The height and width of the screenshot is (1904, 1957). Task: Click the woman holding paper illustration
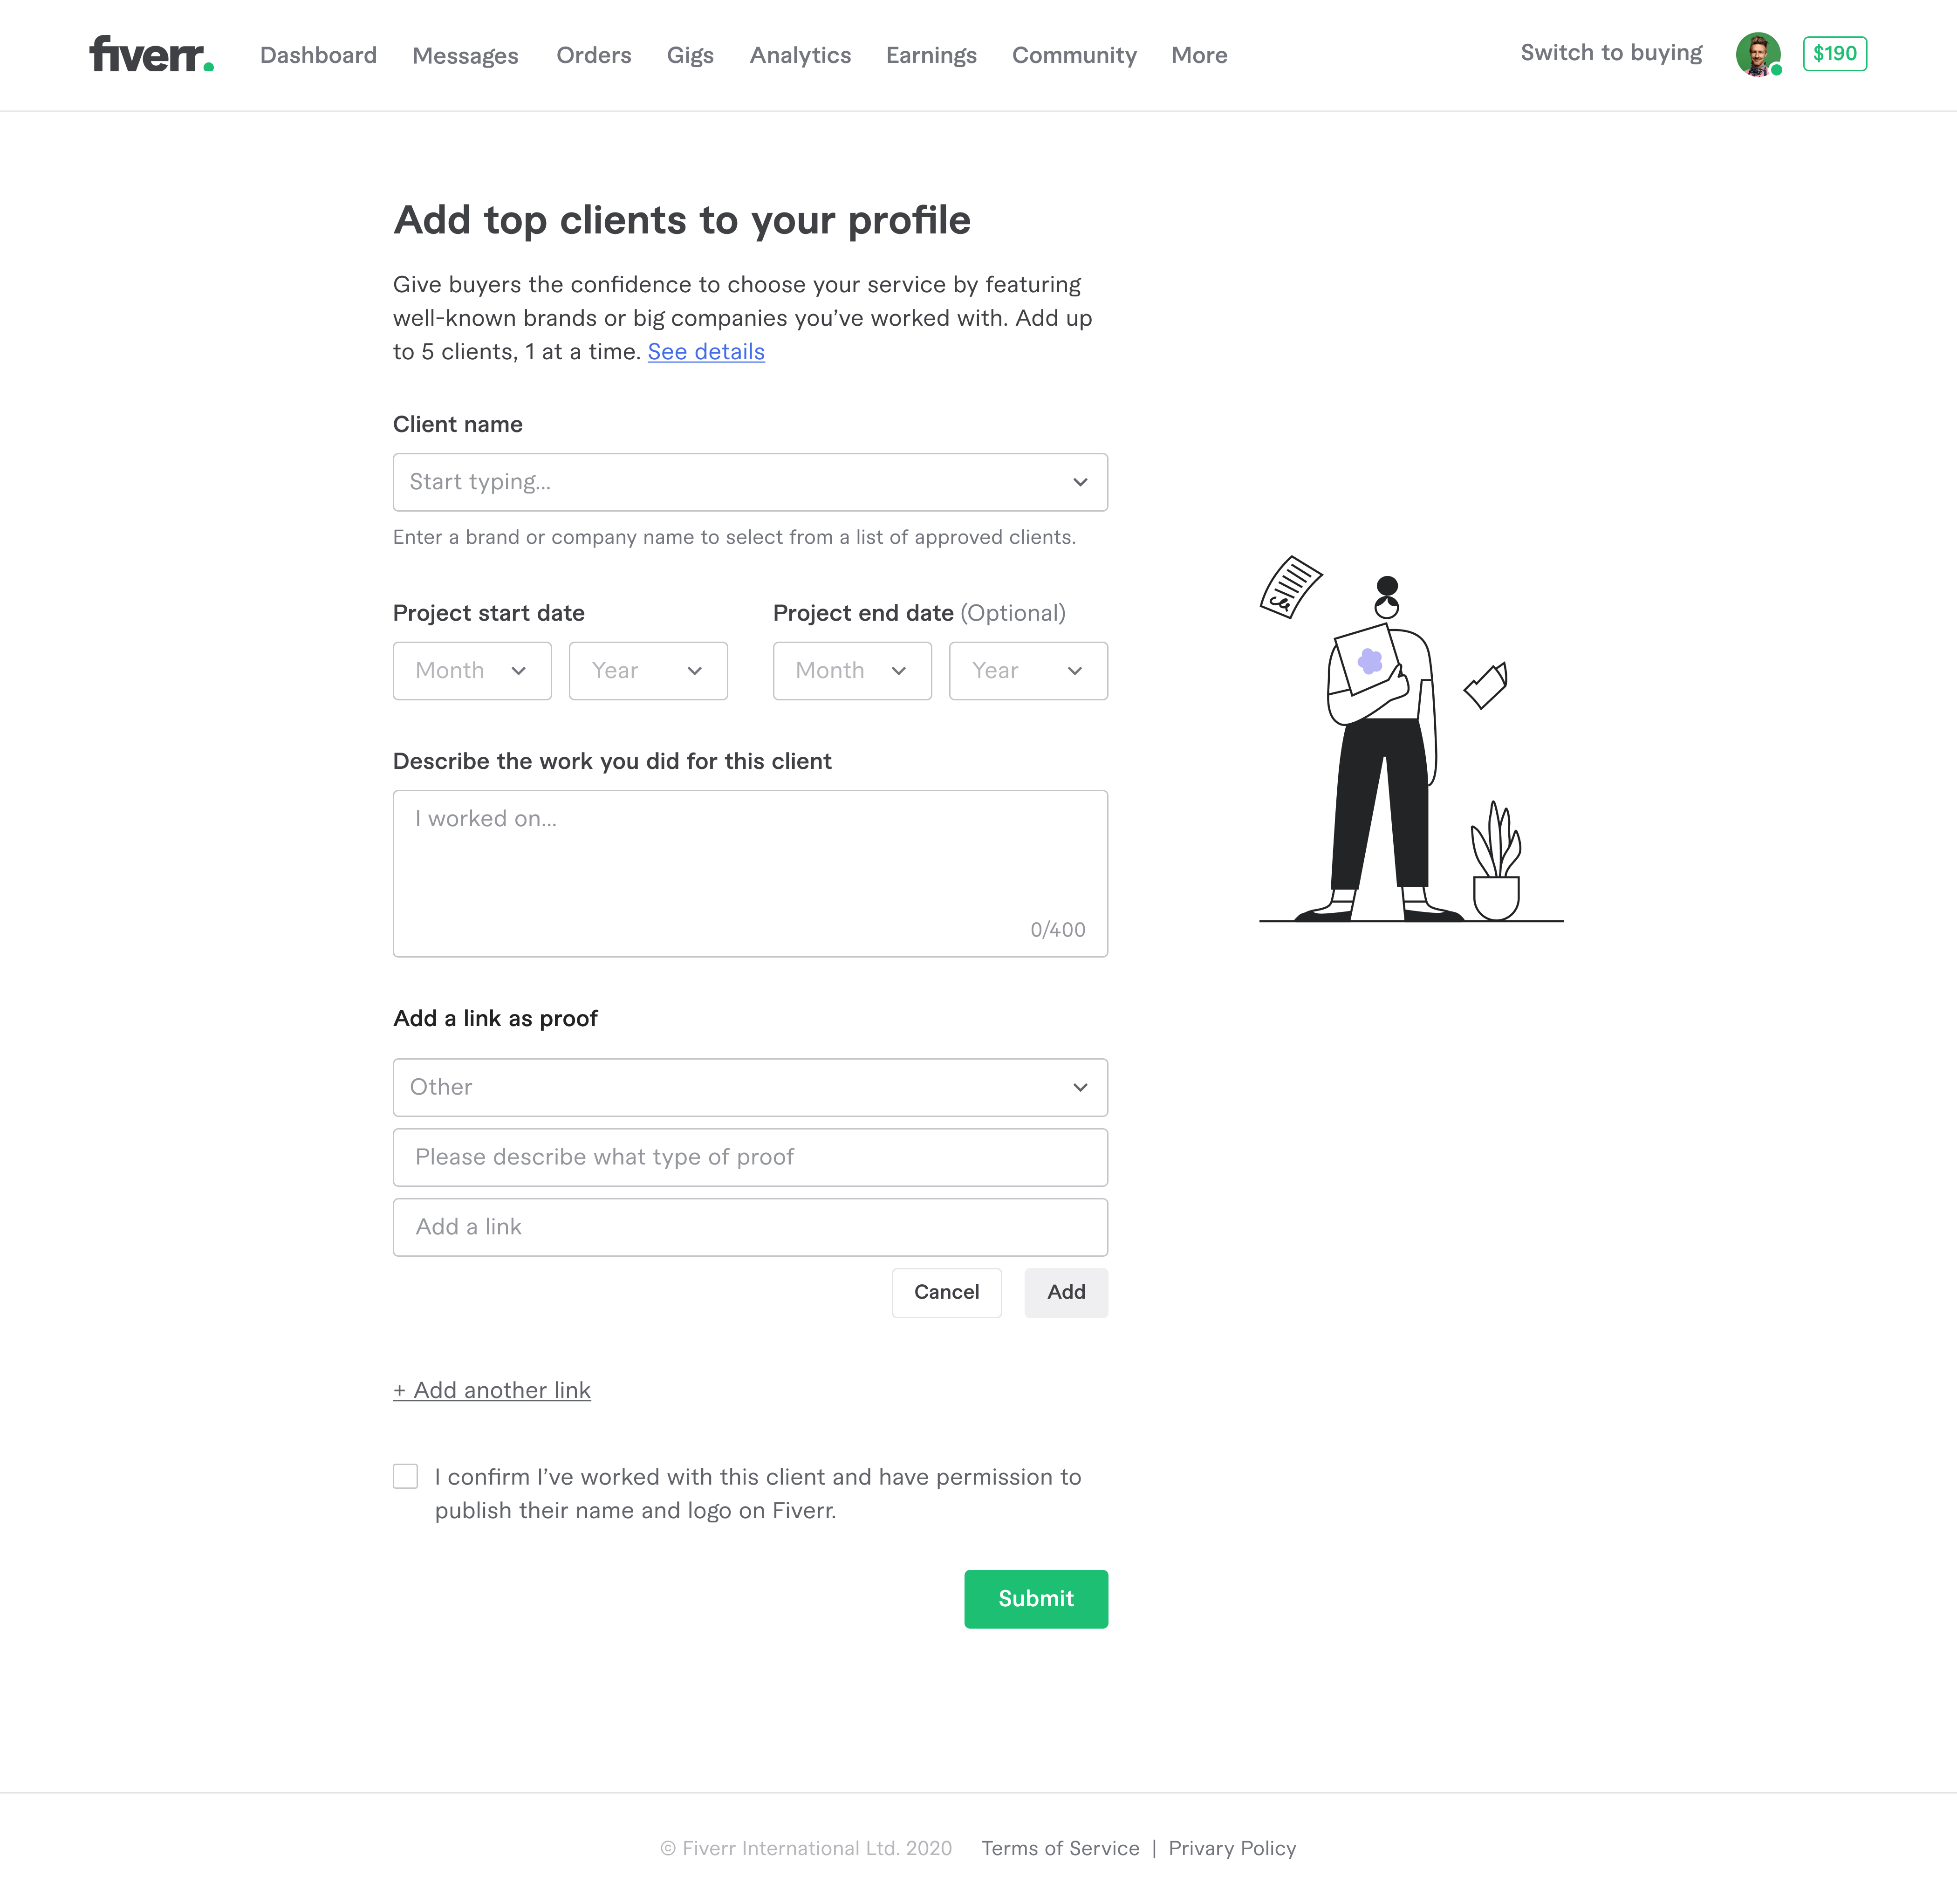[x=1411, y=738]
